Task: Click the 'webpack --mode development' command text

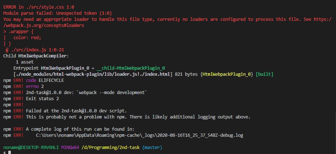Action: coord(112,93)
